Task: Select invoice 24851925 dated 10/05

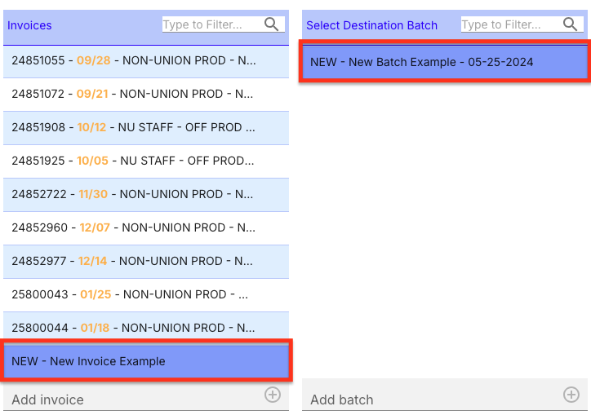Action: click(x=146, y=161)
